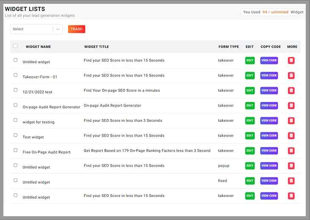310x220 pixels.
Task: View the code of Test widget
Action: pyautogui.click(x=269, y=135)
